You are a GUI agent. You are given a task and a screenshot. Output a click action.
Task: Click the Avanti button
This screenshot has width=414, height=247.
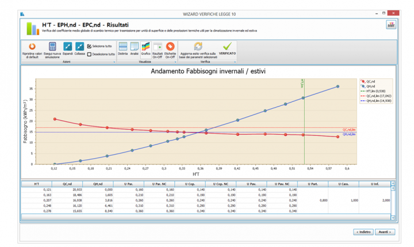pos(385,231)
